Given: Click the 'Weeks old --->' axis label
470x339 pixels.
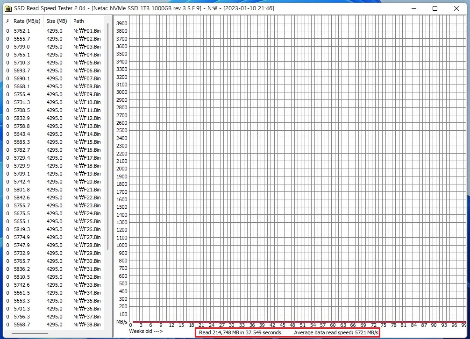Looking at the screenshot, I should coord(146,331).
